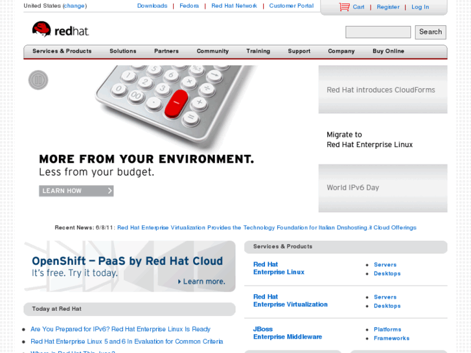Open Servers under Red Hat Enterprise Linux
Viewport: 471px width, 353px height.
(x=385, y=265)
